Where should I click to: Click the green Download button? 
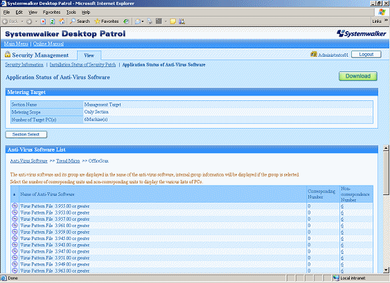pos(358,76)
